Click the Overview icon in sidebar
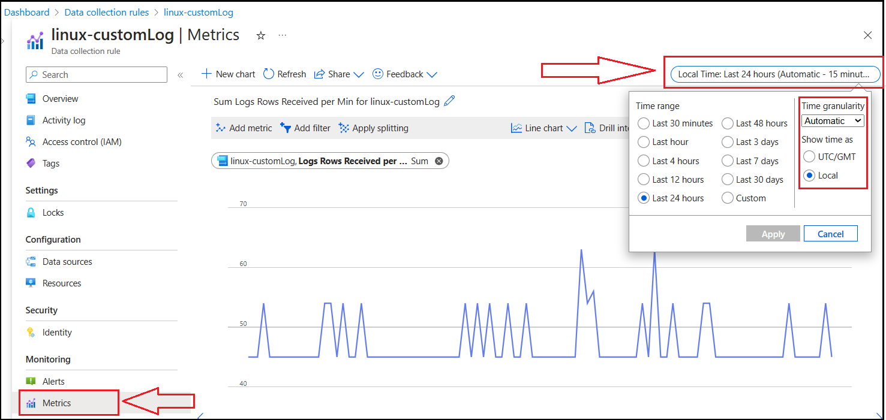The image size is (886, 420). (x=31, y=98)
